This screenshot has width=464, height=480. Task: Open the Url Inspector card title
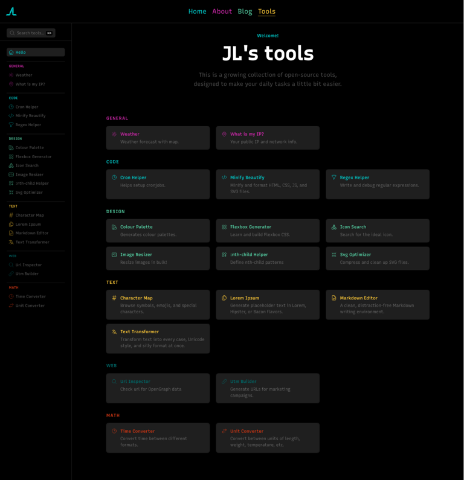pos(135,382)
